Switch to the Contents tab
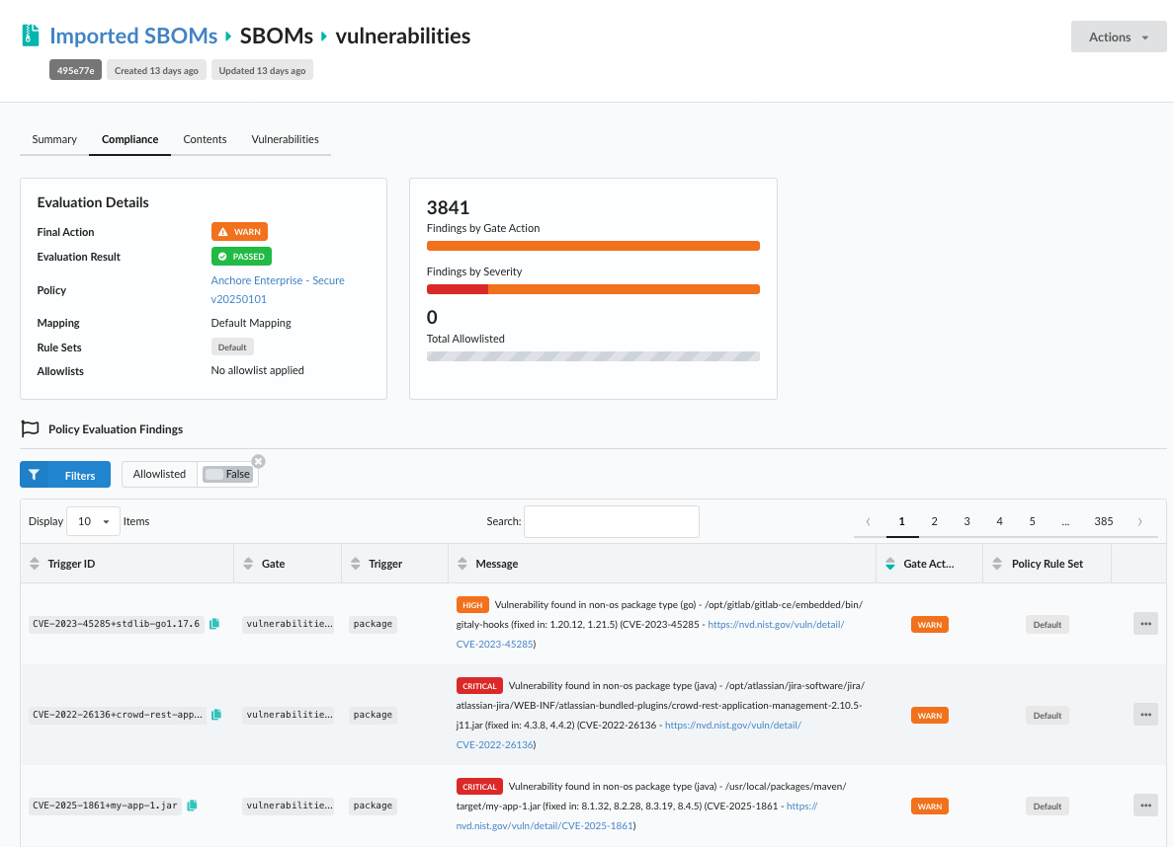This screenshot has width=1174, height=847. [x=205, y=139]
